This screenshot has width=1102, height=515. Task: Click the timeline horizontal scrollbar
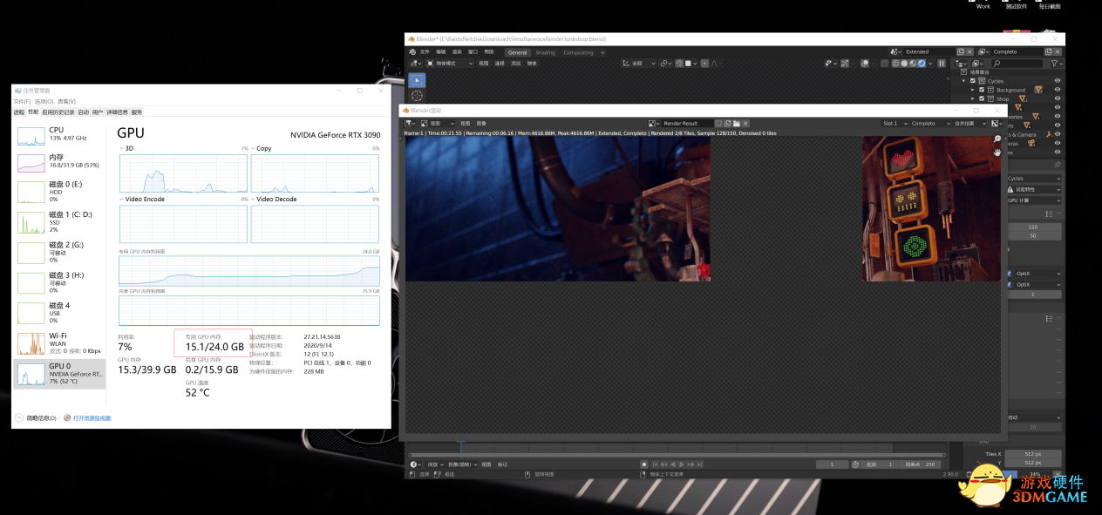coord(677,455)
